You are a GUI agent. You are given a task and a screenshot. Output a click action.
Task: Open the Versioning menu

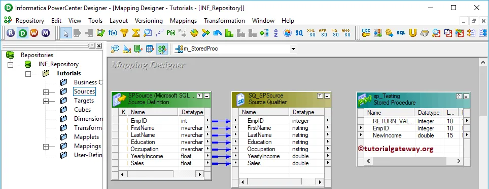click(149, 21)
